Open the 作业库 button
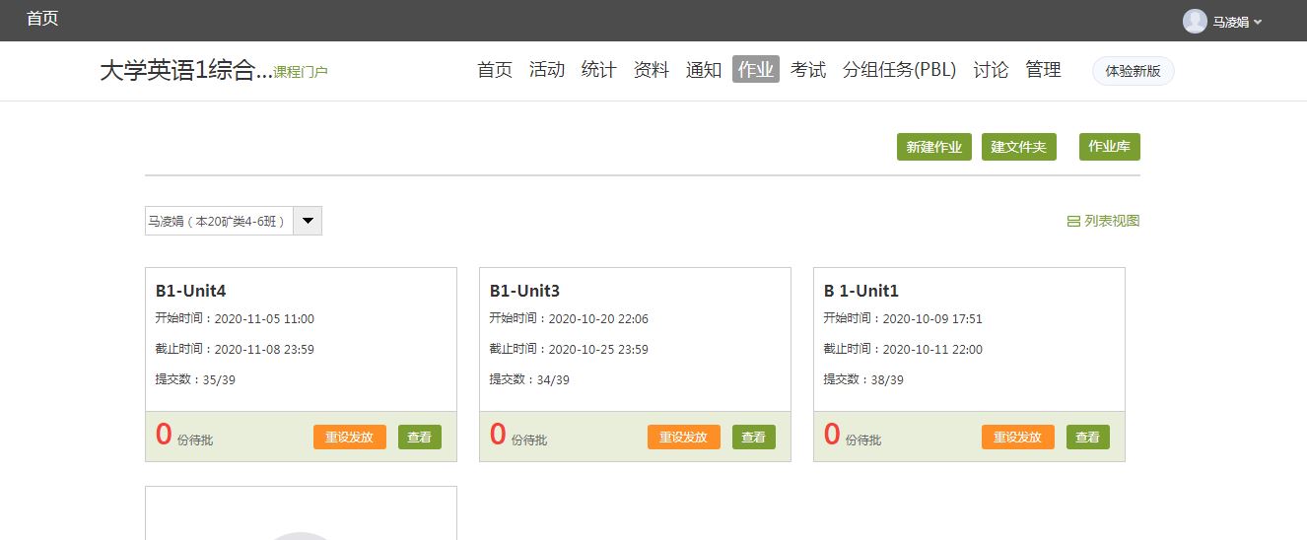This screenshot has width=1307, height=540. [1110, 147]
